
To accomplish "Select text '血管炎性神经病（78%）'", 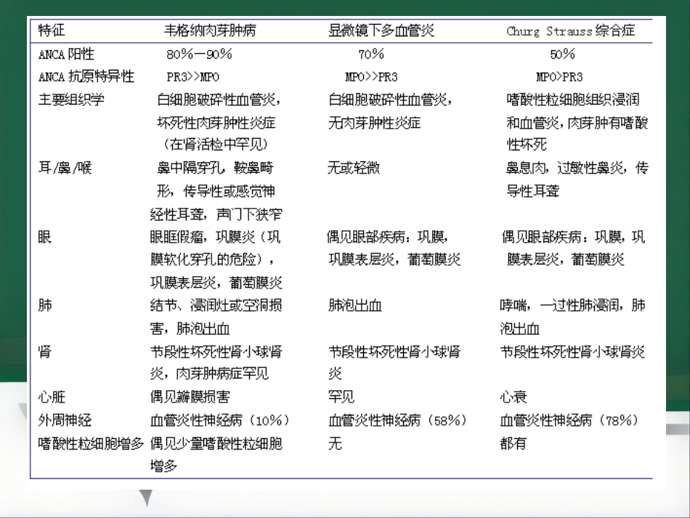I will [x=569, y=421].
